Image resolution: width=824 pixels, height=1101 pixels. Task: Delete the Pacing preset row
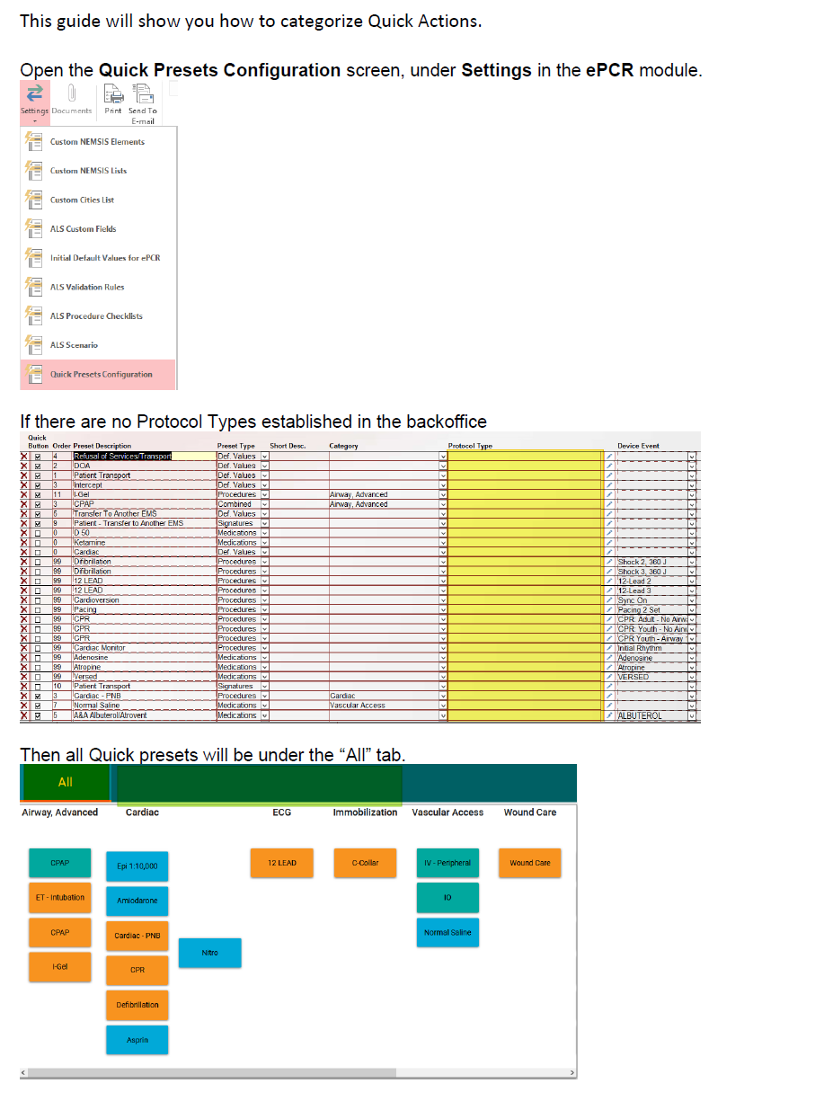[24, 609]
